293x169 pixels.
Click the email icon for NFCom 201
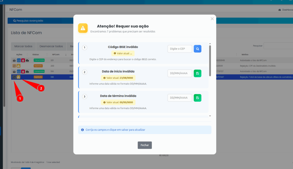[19, 60]
